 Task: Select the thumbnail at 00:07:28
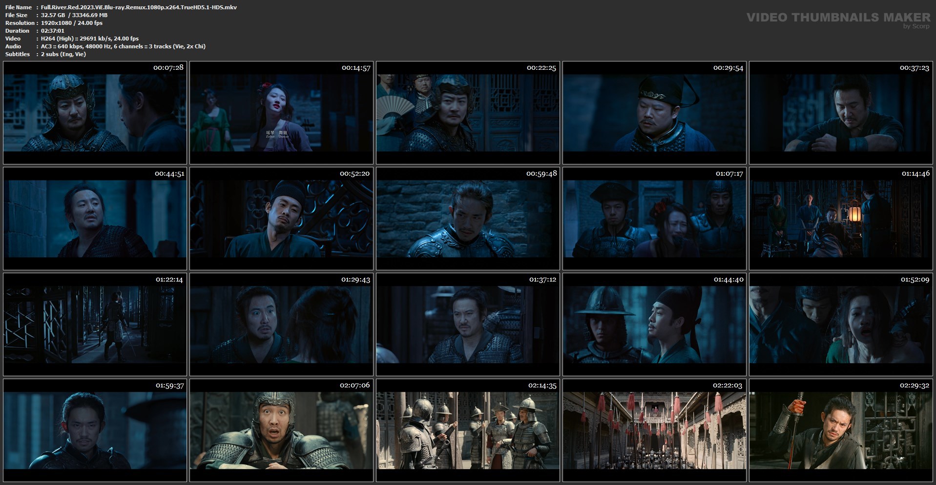click(95, 113)
